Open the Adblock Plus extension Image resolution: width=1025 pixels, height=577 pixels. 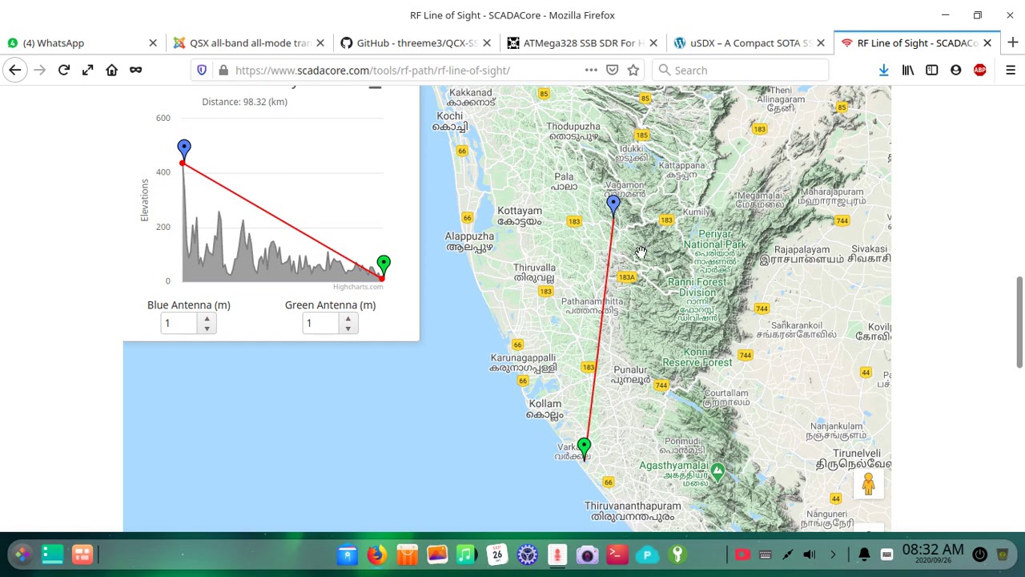(980, 71)
